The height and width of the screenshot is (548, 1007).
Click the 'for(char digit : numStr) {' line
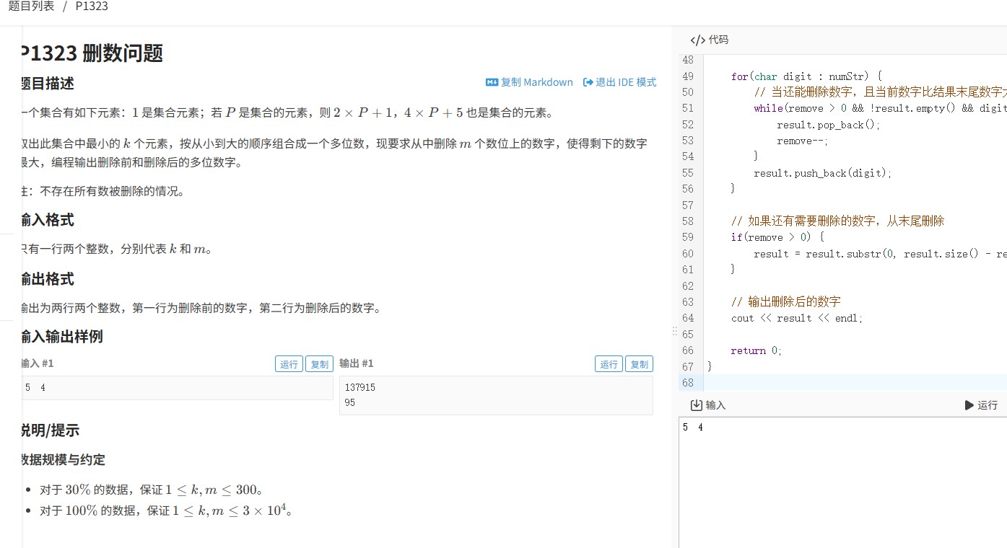pos(807,76)
